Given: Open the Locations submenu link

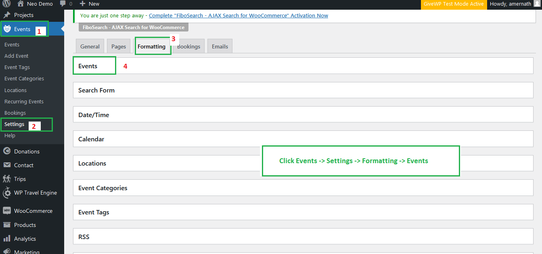Looking at the screenshot, I should [x=15, y=90].
